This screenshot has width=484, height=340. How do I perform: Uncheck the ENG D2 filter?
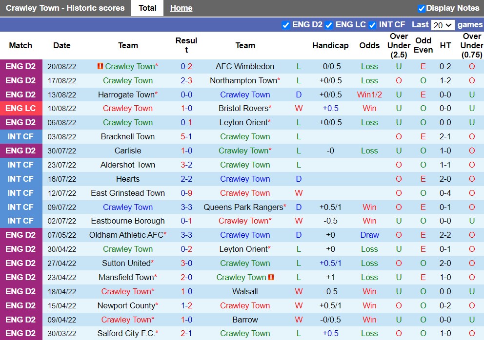tap(286, 24)
